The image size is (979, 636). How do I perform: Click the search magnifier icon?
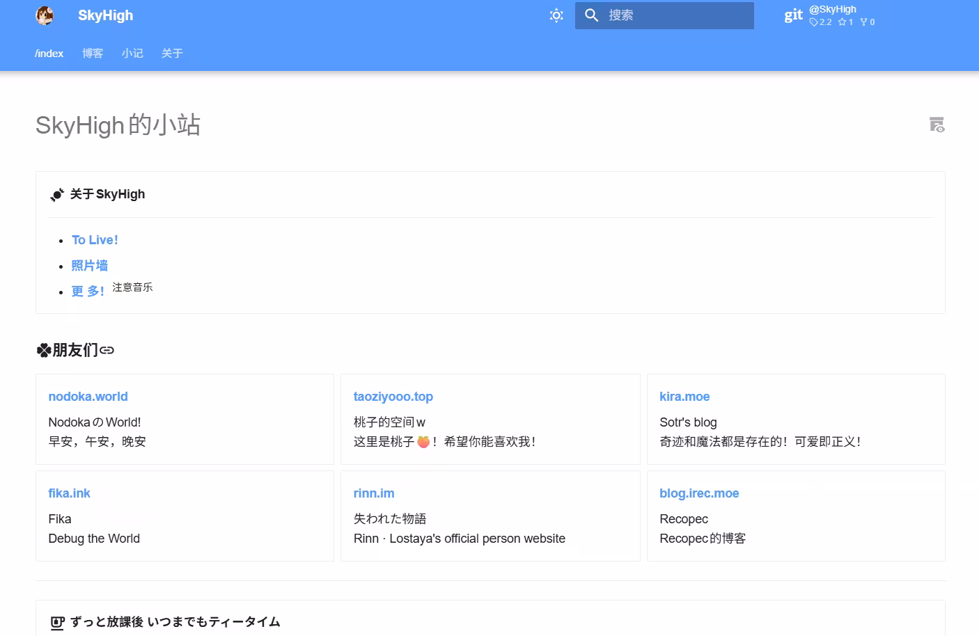[x=591, y=15]
